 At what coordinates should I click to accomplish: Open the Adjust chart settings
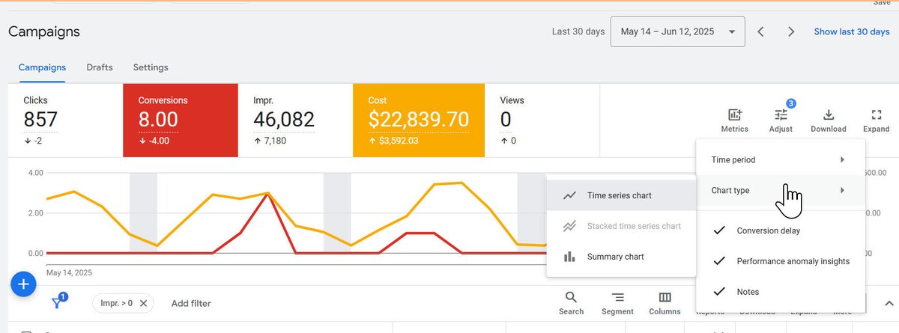[781, 120]
